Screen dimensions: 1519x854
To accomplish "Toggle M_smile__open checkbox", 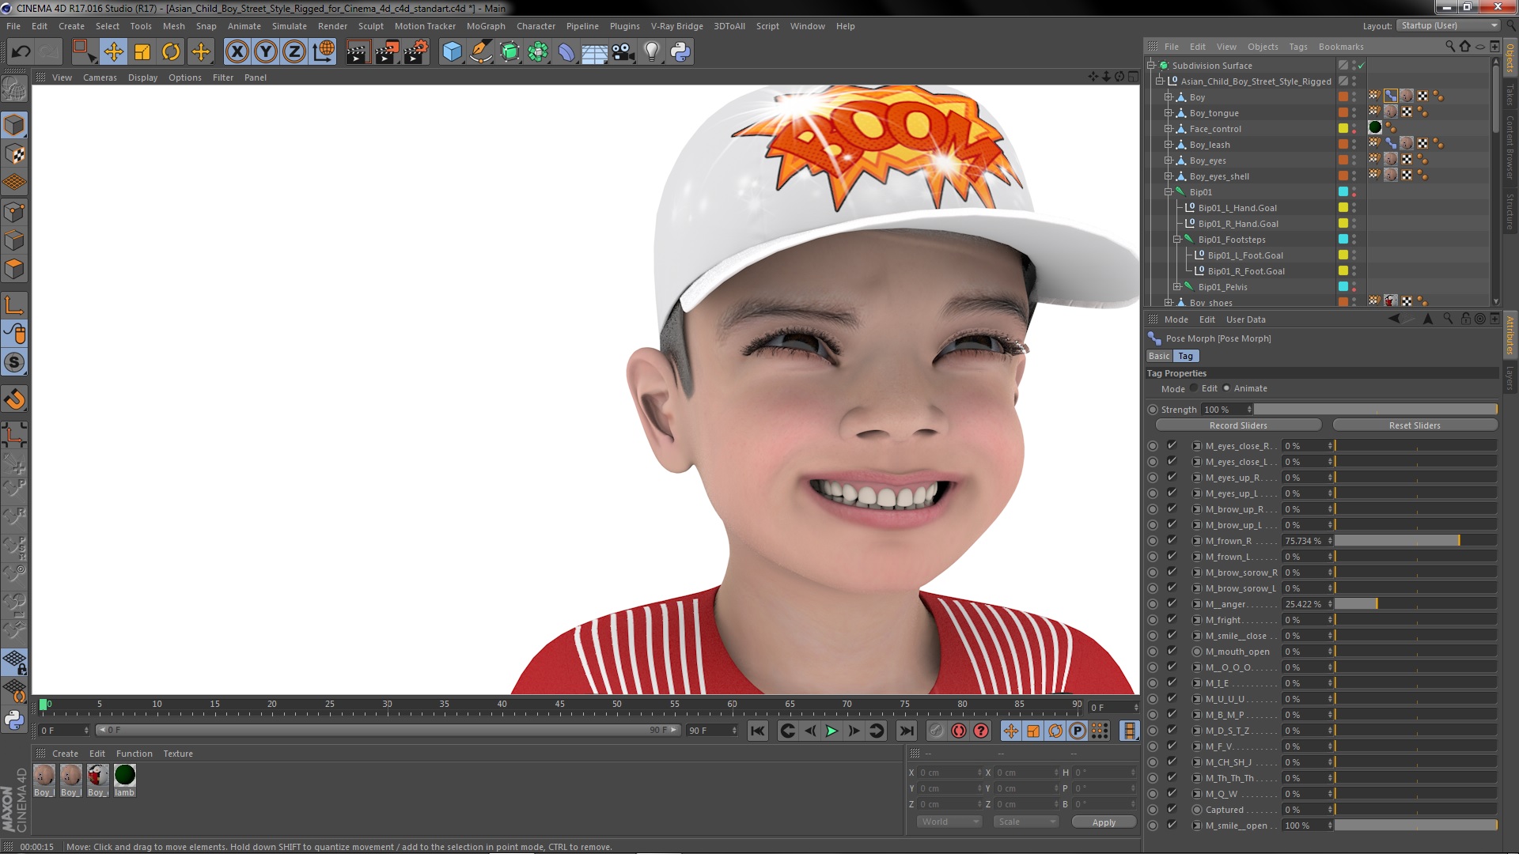I will click(x=1172, y=826).
